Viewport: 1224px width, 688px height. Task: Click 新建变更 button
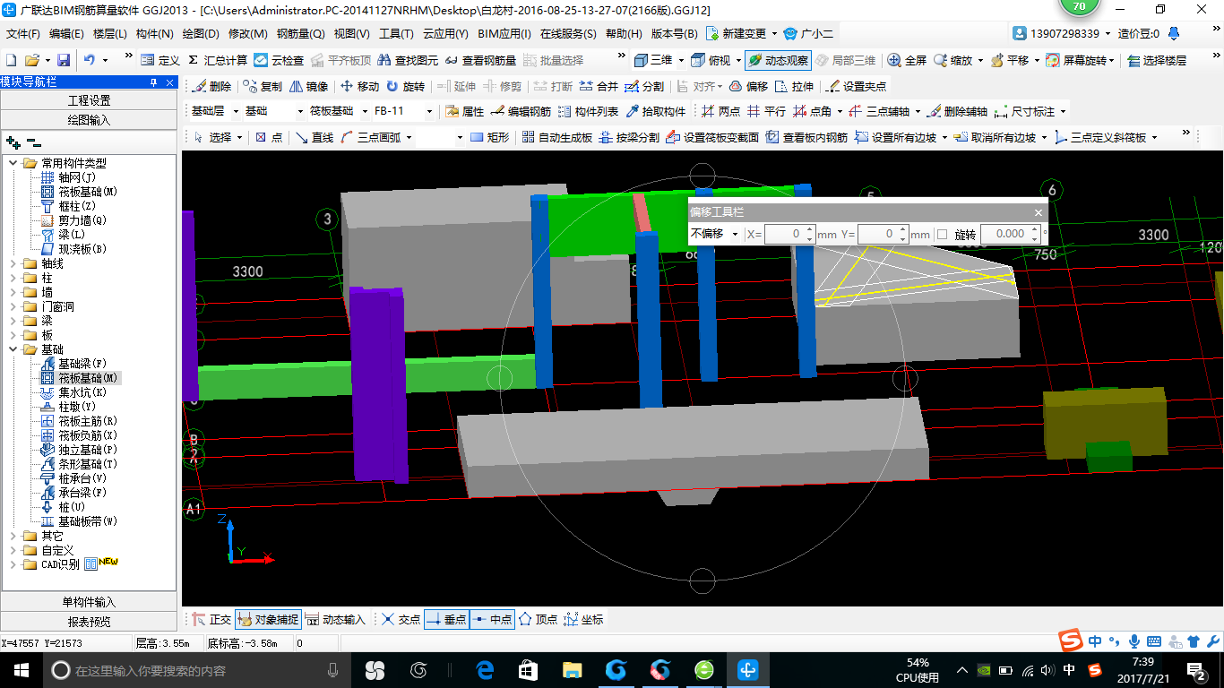(737, 34)
